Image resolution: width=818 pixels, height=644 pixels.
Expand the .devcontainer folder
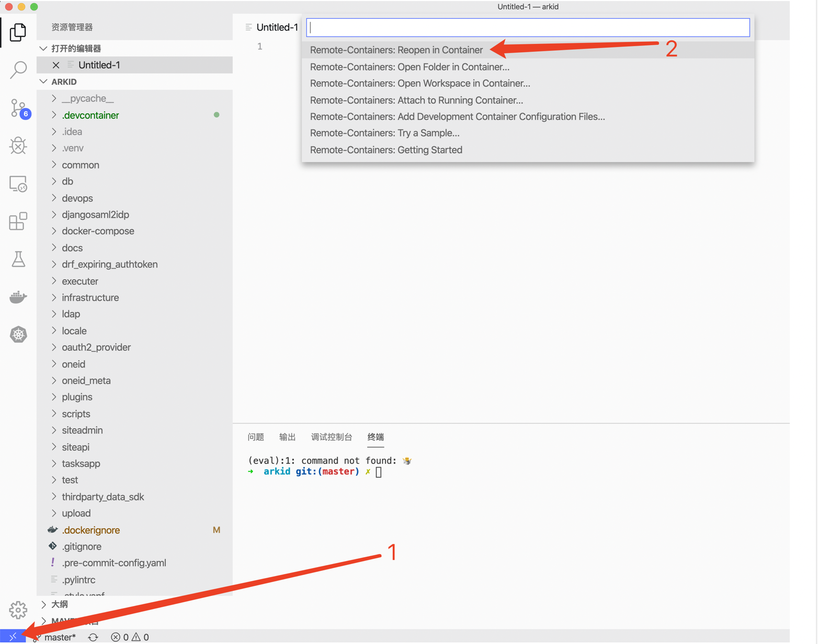coord(134,115)
